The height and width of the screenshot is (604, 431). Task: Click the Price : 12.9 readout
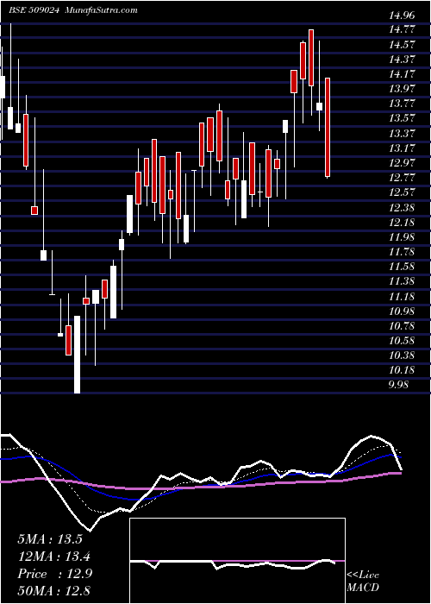click(54, 574)
